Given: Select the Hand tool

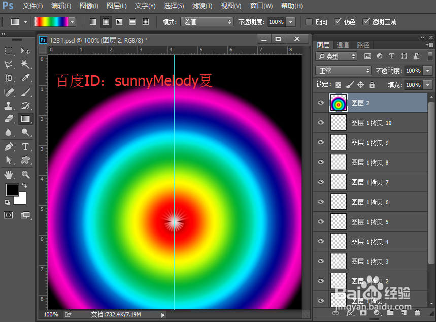Looking at the screenshot, I should [9, 175].
